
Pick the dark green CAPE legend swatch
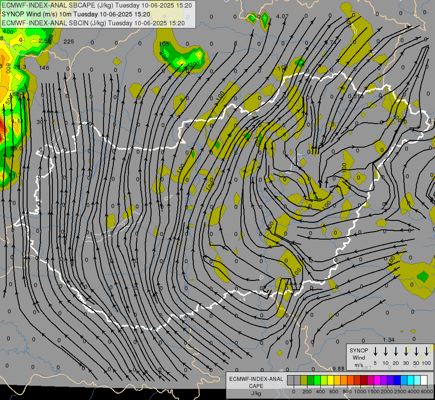point(311,380)
